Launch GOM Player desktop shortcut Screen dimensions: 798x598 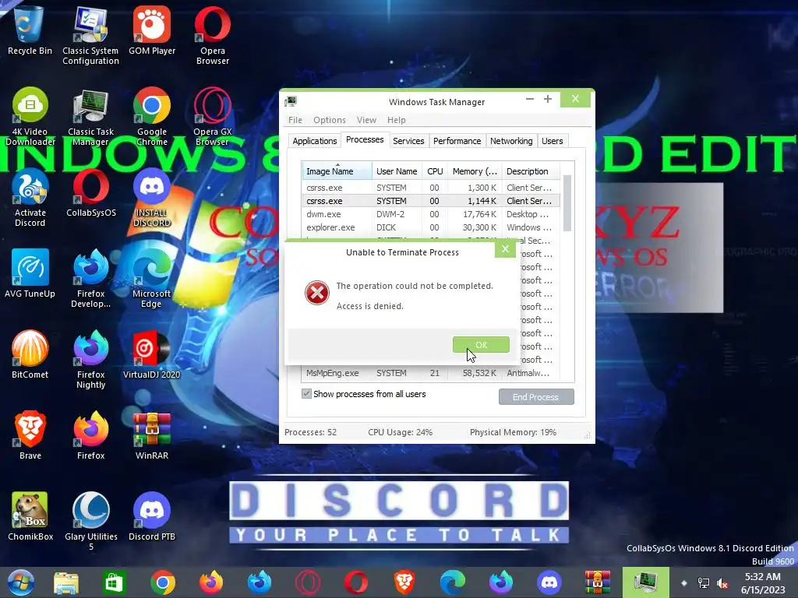pyautogui.click(x=152, y=30)
